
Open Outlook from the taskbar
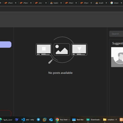point(51,120)
